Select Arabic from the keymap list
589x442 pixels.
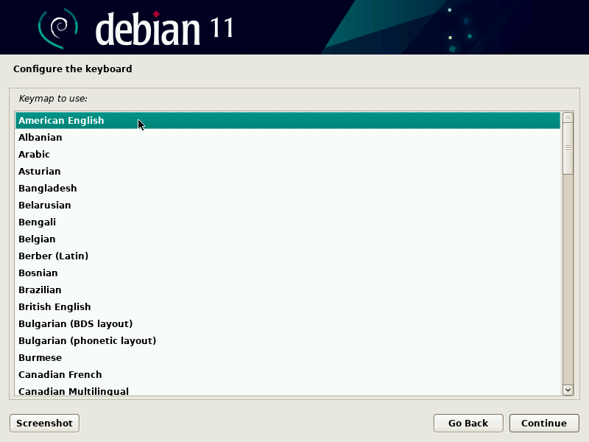35,154
